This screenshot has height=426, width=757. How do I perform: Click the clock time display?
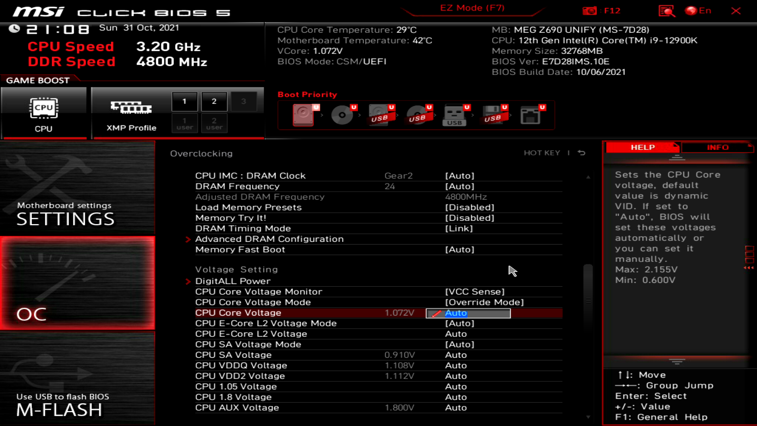click(58, 29)
